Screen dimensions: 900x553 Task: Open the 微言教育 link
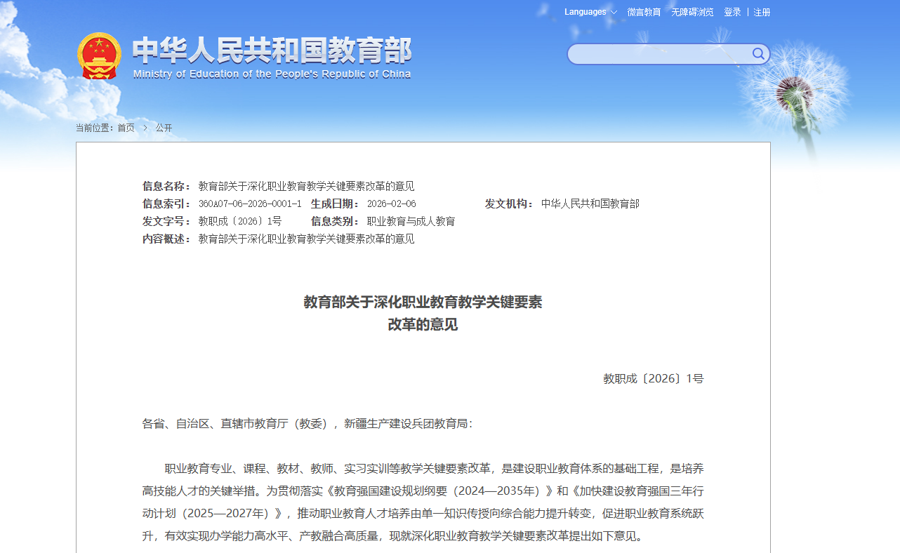click(644, 12)
